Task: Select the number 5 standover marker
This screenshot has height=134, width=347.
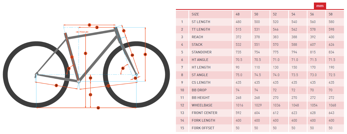Action: pos(85,53)
